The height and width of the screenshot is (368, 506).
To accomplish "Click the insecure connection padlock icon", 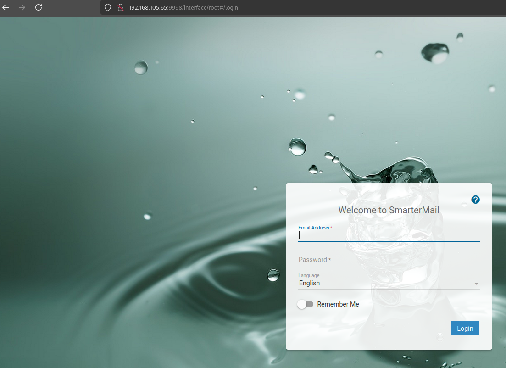I will point(120,7).
